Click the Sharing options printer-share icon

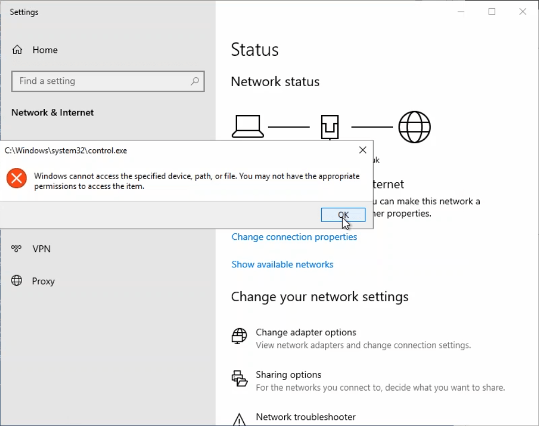coord(239,378)
